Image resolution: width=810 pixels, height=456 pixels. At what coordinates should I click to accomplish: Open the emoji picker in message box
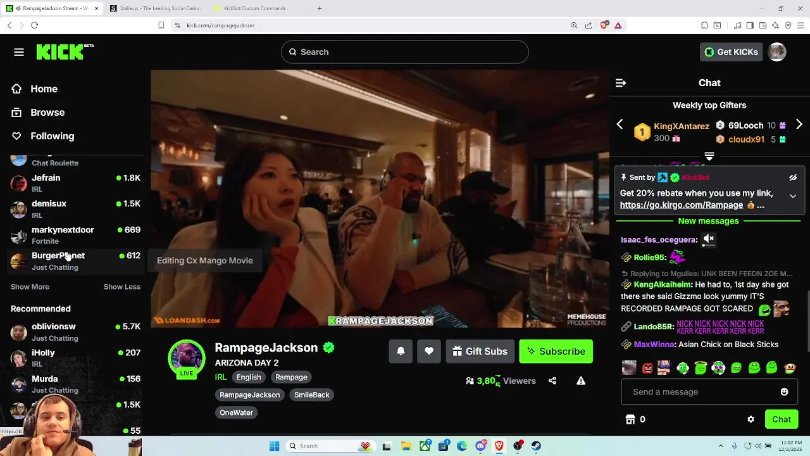pos(784,392)
